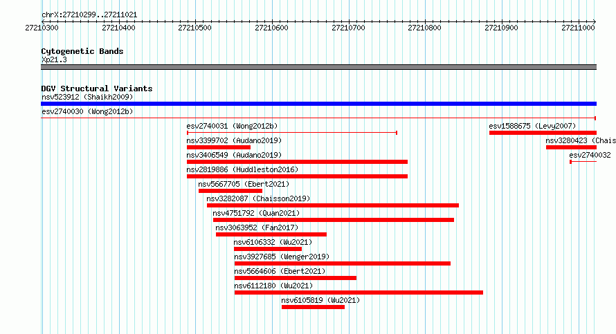The image size is (616, 334).
Task: Open nsv3927685 (Wenger2019) variant label
Action: click(282, 257)
